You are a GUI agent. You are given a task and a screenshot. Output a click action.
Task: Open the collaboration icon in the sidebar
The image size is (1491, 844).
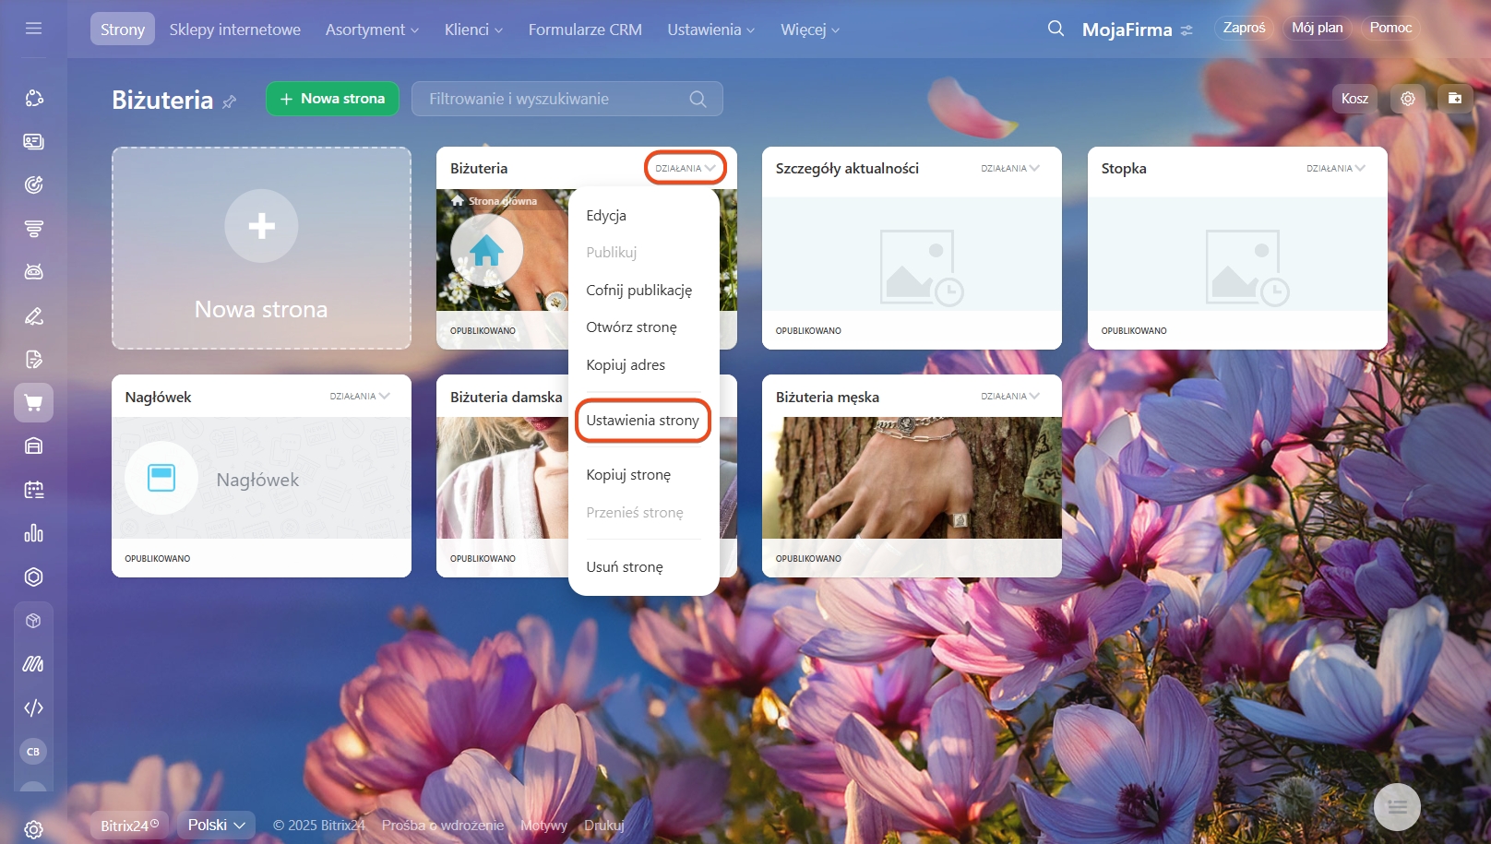(x=33, y=98)
